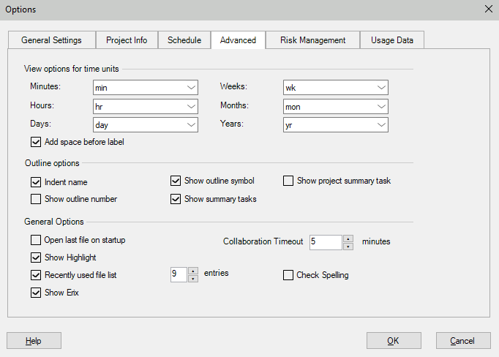Expand the Days unit dropdown
499x357 pixels.
[x=146, y=124]
